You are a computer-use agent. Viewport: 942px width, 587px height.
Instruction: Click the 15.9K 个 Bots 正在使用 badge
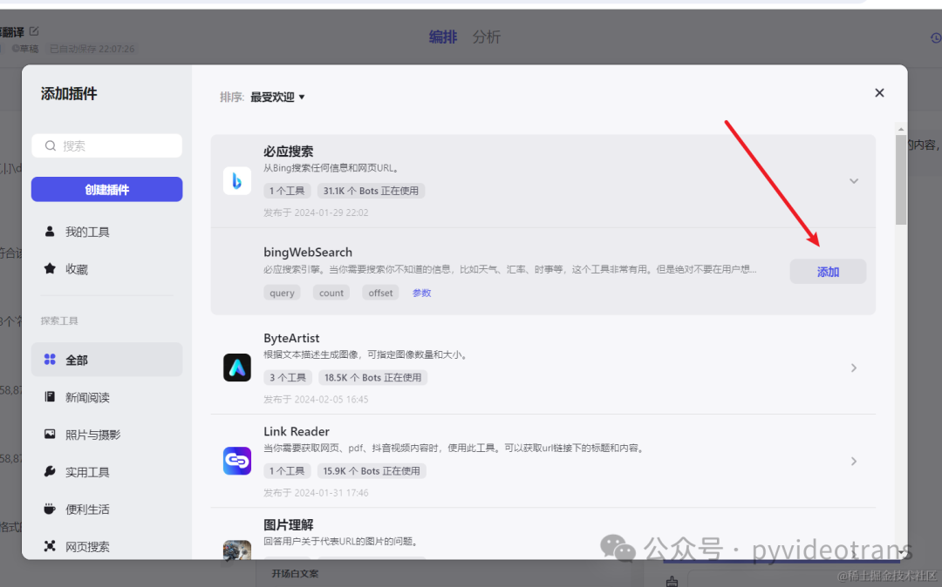click(372, 470)
